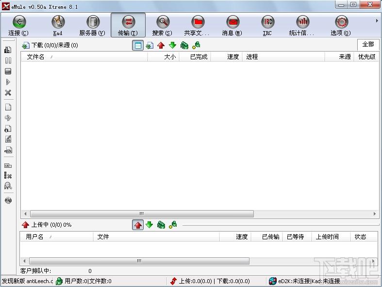The width and height of the screenshot is (382, 287).
Task: Sort downloads by 进程 (progress) column
Action: coord(283,57)
